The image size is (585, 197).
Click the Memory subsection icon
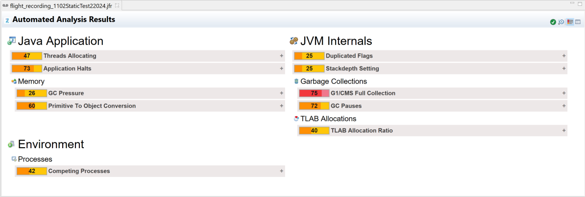point(14,81)
